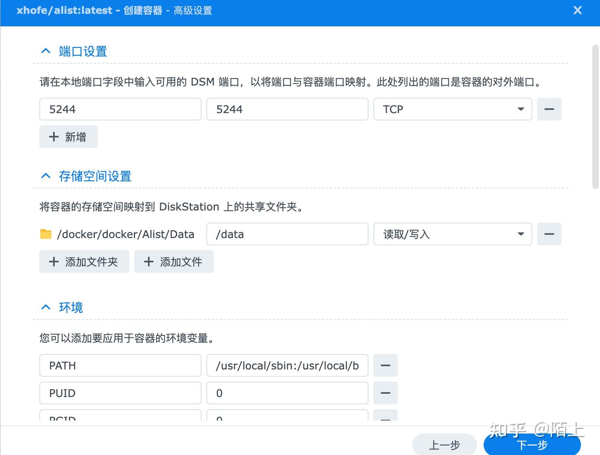600x455 pixels.
Task: Click the 上一步 button to go back
Action: pyautogui.click(x=444, y=444)
